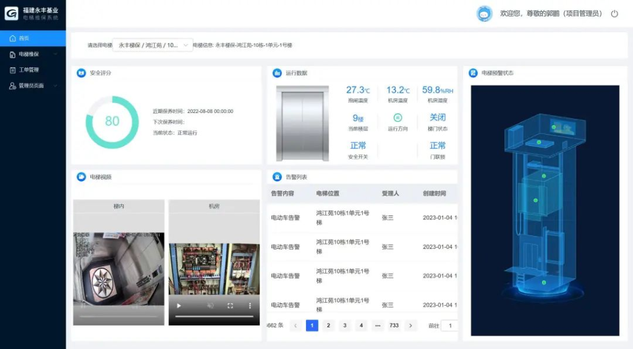Click the 安全评分 panel icon
This screenshot has height=349, width=633.
[x=81, y=73]
